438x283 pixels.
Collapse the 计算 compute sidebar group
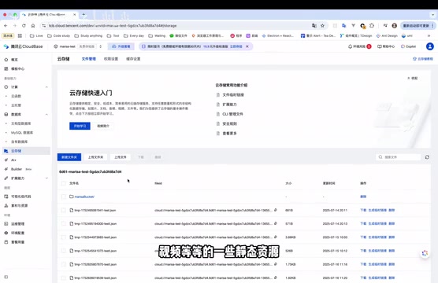pyautogui.click(x=46, y=87)
